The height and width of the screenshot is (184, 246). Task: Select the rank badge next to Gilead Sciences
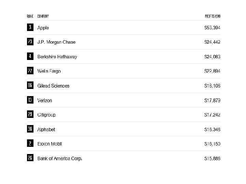[x=30, y=86]
